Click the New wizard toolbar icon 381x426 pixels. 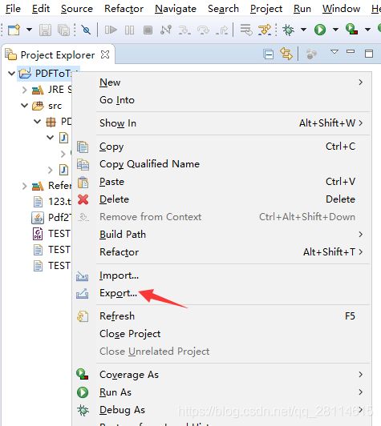pos(14,30)
